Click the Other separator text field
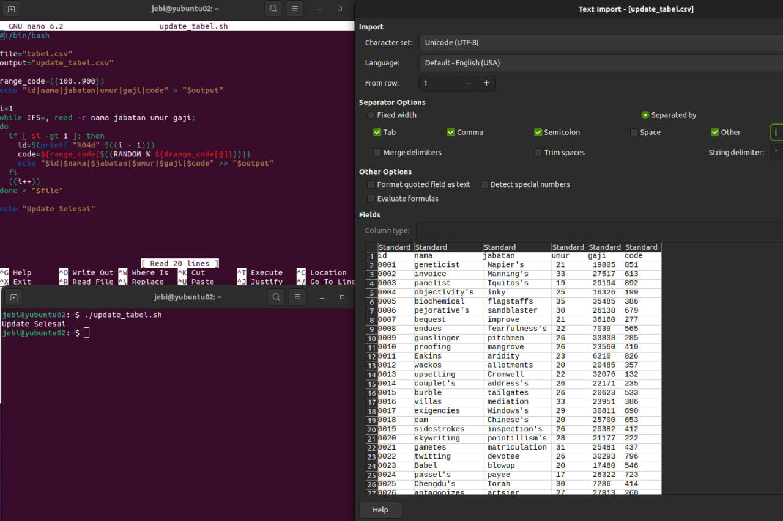The height and width of the screenshot is (521, 783). tap(777, 133)
